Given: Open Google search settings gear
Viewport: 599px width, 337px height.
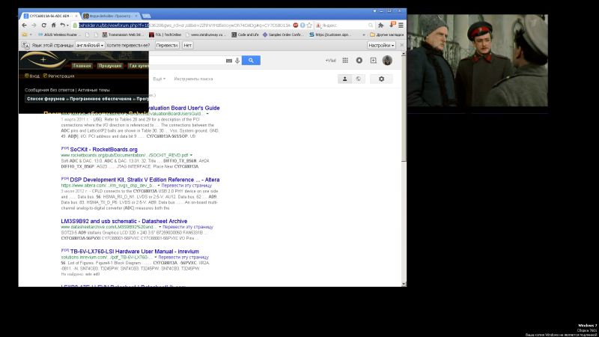Looking at the screenshot, I should coord(381,79).
